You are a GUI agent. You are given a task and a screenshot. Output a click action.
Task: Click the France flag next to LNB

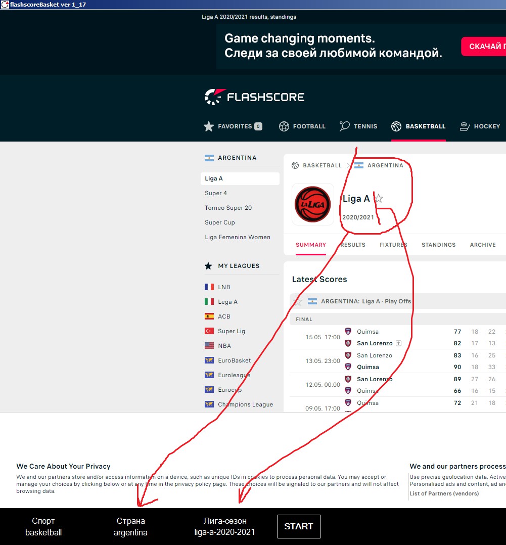(x=209, y=287)
